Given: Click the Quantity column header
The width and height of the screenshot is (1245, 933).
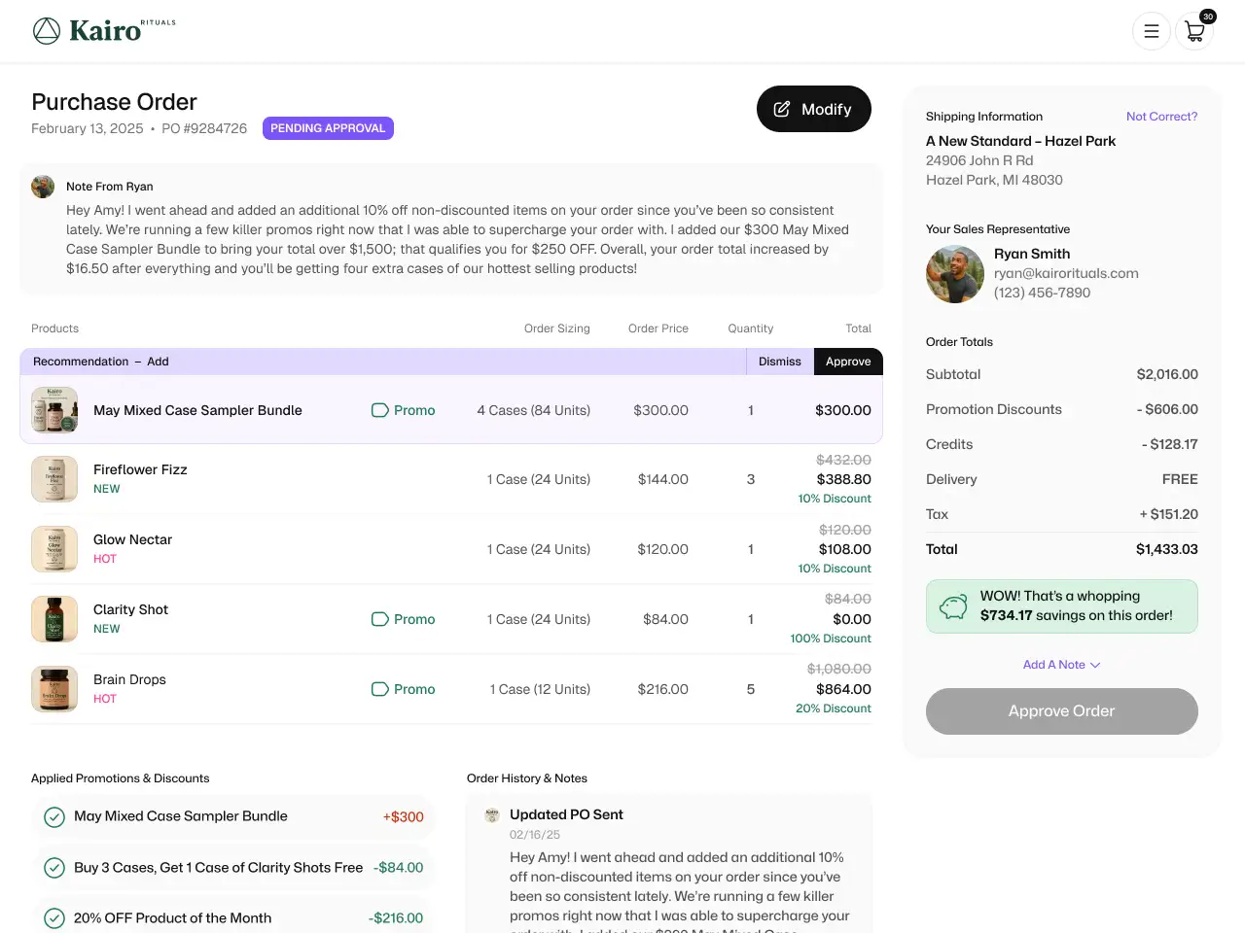Looking at the screenshot, I should [751, 328].
